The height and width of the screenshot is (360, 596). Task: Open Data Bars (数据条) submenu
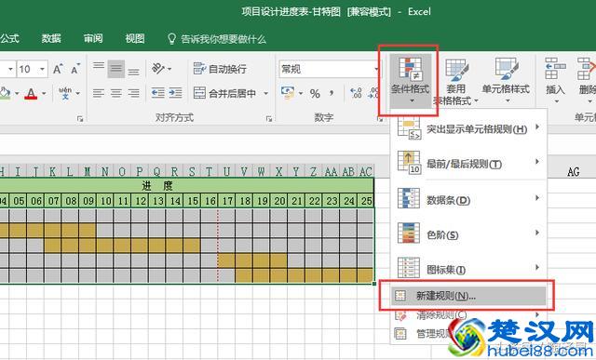click(x=468, y=200)
